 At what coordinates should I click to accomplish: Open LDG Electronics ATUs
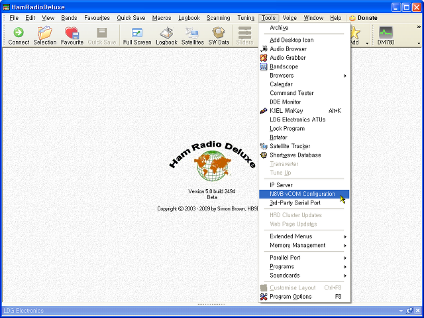pyautogui.click(x=304, y=119)
